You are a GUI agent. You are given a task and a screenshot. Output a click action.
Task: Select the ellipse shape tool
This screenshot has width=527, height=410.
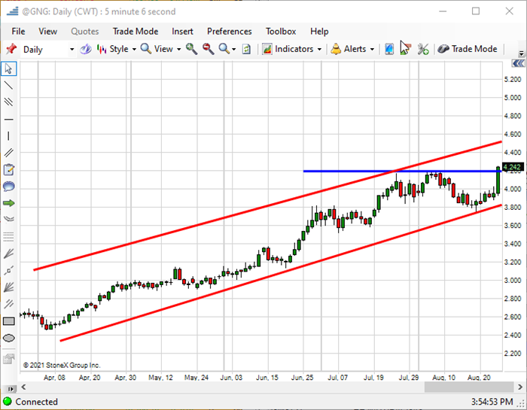click(8, 338)
